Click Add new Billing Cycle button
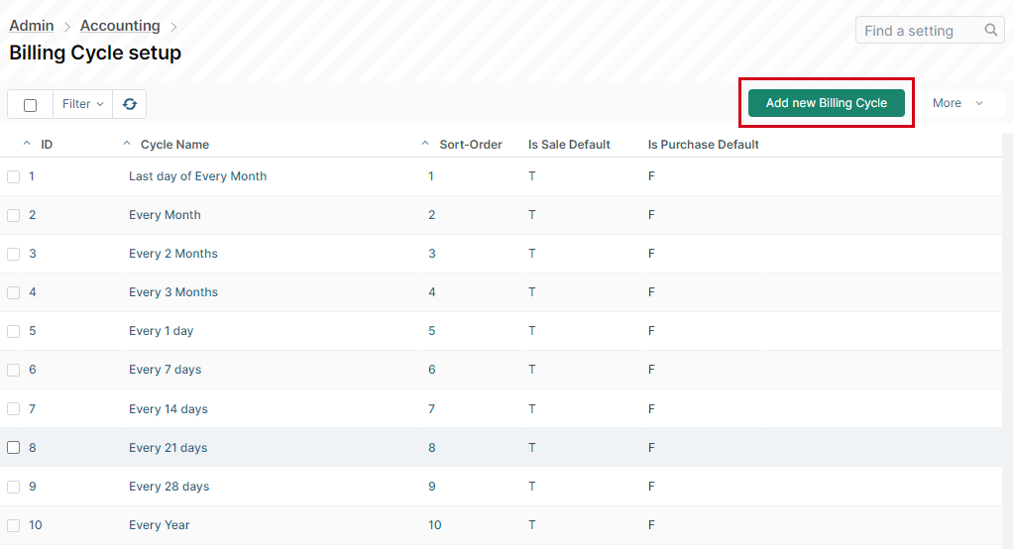 (x=827, y=103)
